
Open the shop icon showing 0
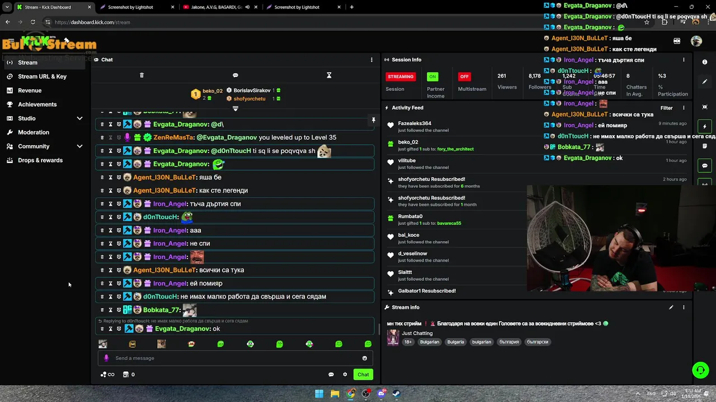tap(129, 375)
